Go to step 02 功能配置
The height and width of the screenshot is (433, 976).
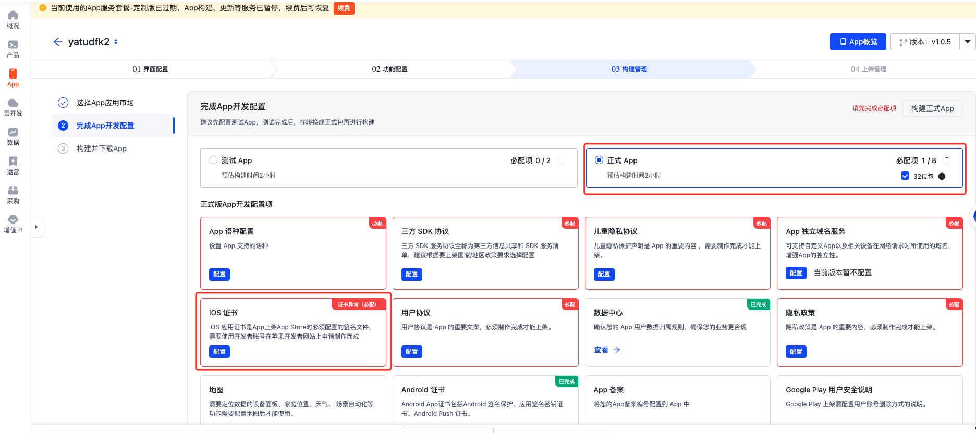(x=390, y=69)
